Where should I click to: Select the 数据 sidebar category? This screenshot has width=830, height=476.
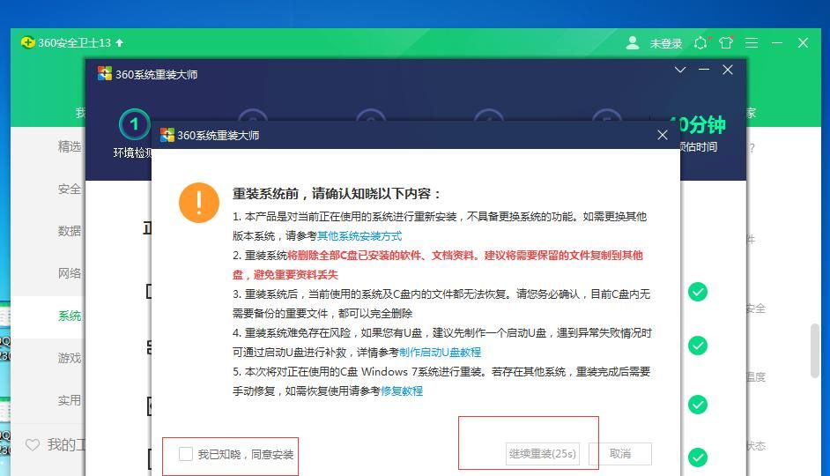[70, 231]
